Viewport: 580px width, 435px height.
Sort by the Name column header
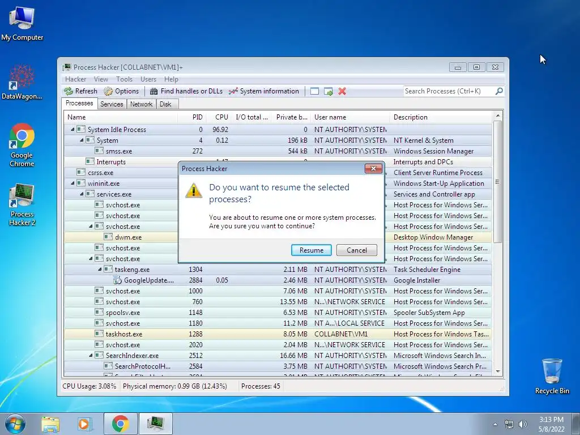click(121, 117)
